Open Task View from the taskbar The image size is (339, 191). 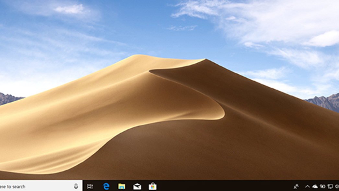(90, 186)
